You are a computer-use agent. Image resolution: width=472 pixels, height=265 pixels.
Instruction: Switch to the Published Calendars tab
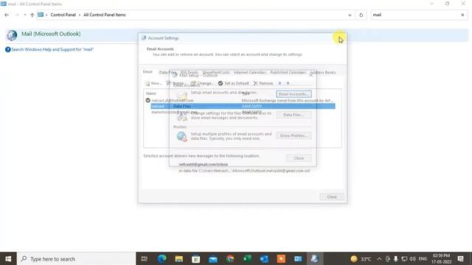click(288, 72)
